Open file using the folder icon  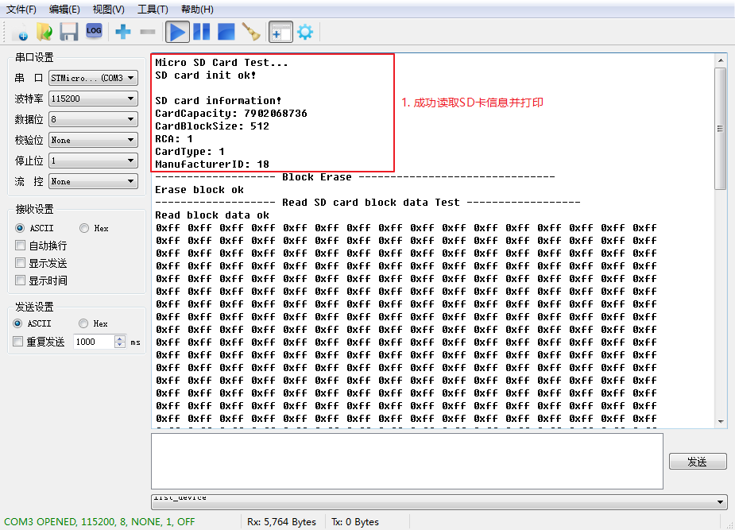coord(44,32)
